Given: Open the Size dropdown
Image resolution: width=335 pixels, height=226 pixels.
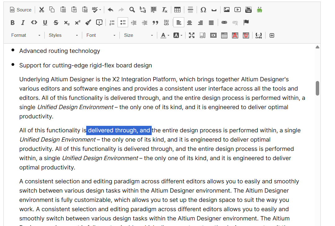Looking at the screenshot, I should 138,35.
